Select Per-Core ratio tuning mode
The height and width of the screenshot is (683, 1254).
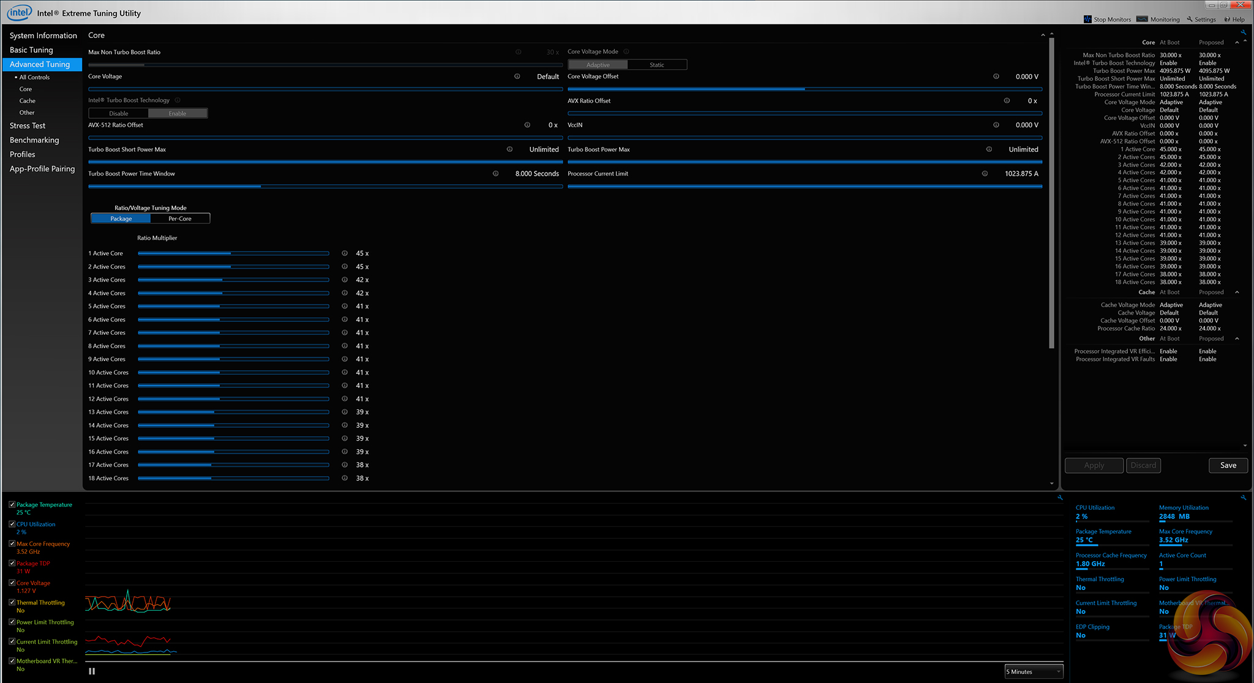click(180, 218)
